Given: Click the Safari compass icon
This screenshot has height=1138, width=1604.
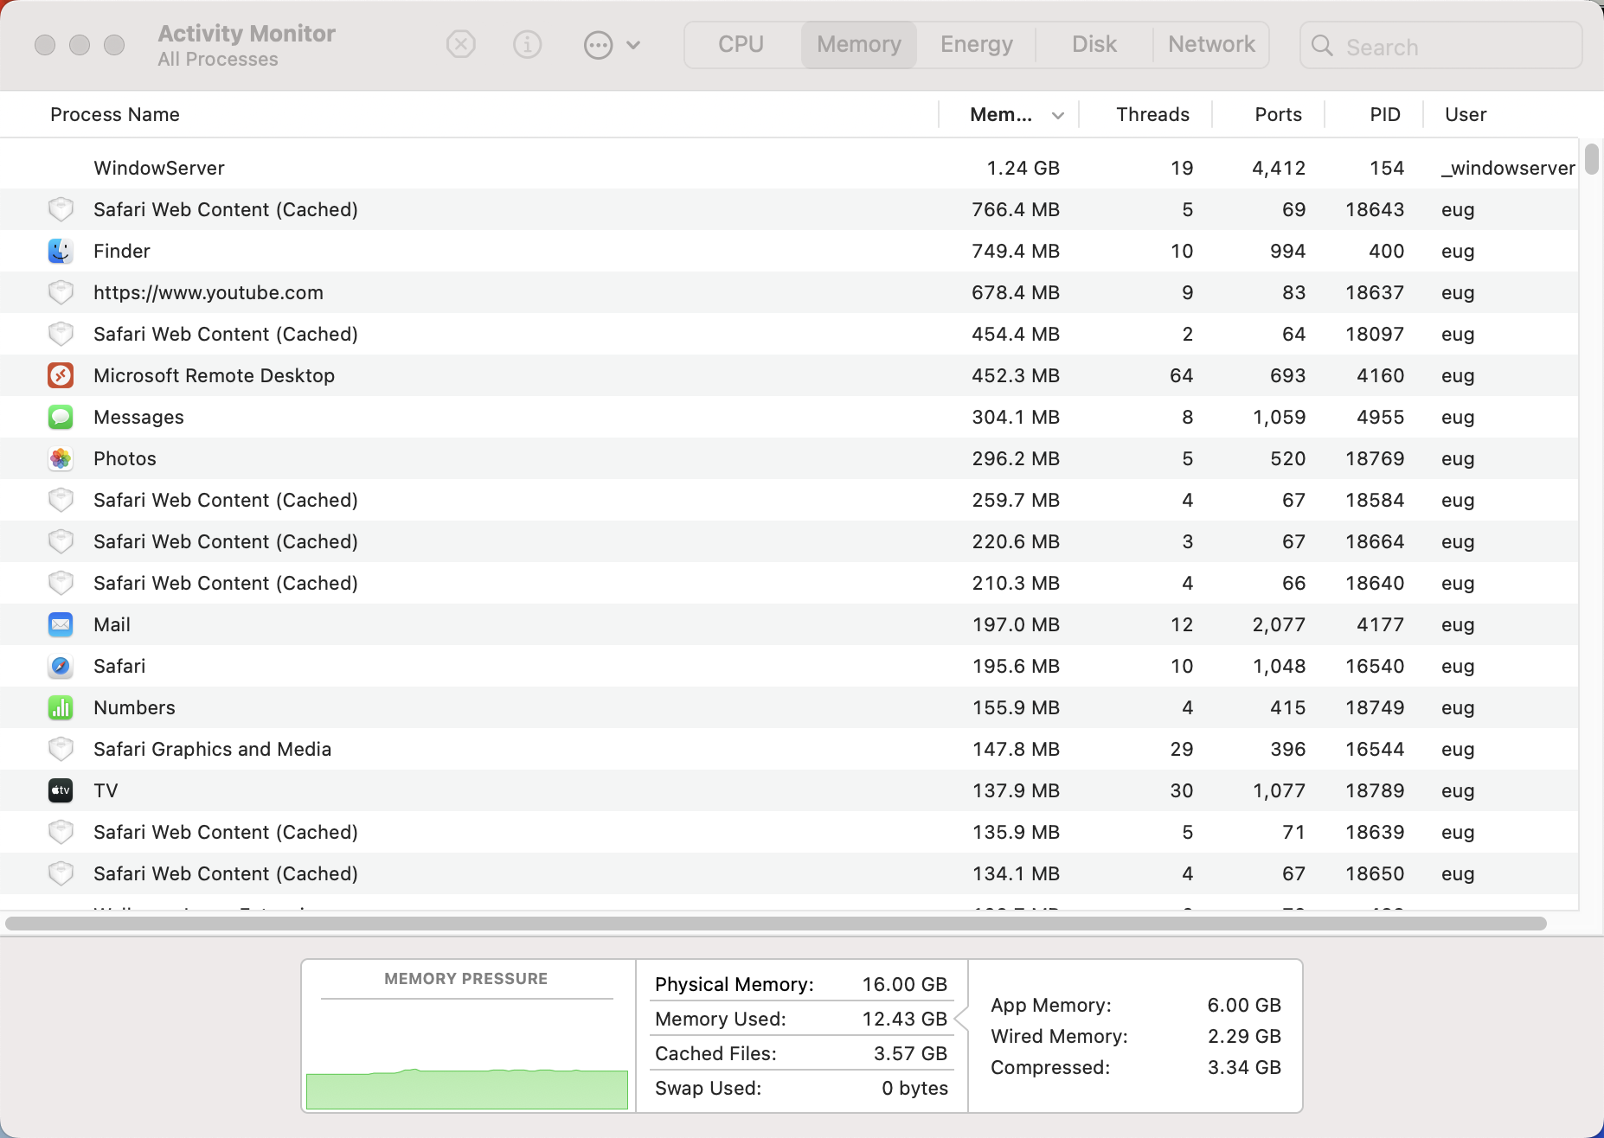Looking at the screenshot, I should pyautogui.click(x=61, y=666).
